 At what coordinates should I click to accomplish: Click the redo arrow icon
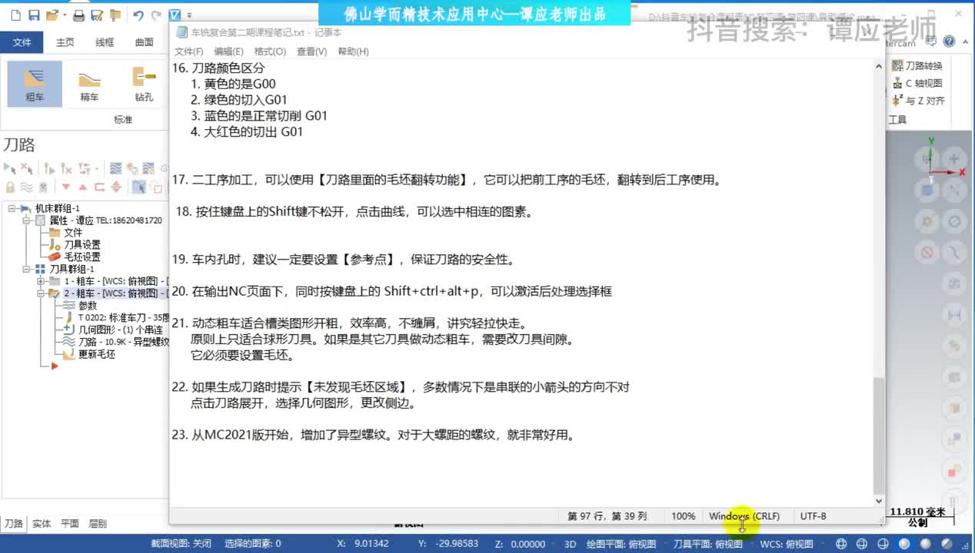point(156,15)
